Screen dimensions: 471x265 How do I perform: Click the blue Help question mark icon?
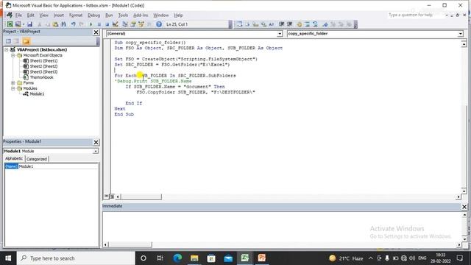click(x=159, y=24)
